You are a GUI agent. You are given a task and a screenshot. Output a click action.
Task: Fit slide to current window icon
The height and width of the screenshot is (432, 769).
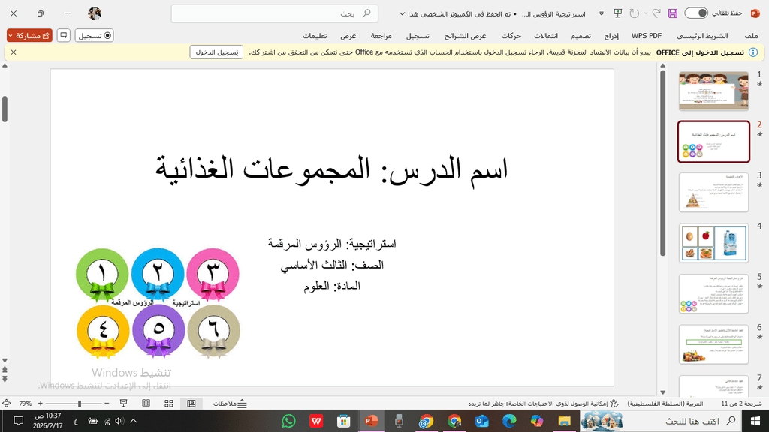tap(6, 403)
